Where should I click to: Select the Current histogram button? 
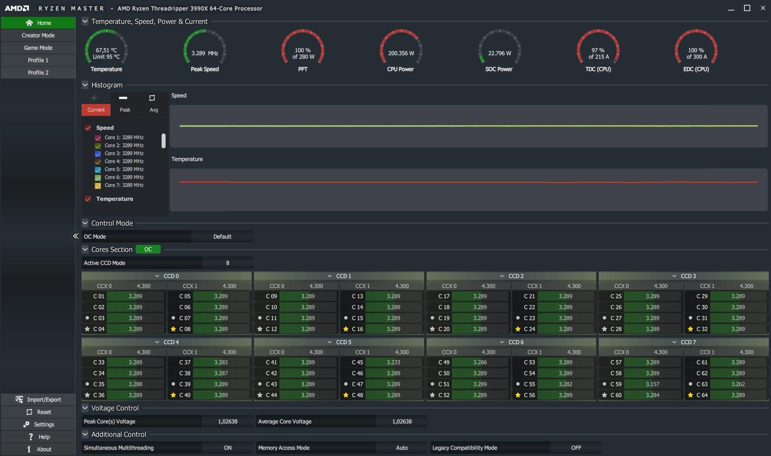coord(96,110)
